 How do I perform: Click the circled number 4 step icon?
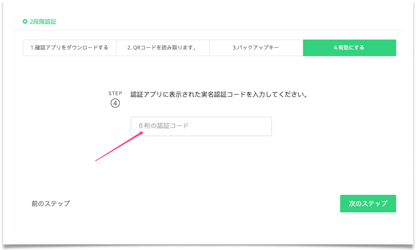point(115,103)
